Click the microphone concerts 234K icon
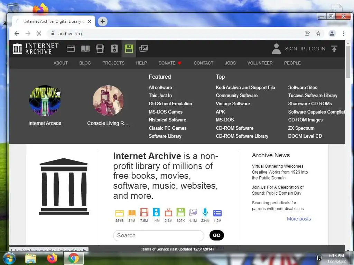 click(205, 213)
